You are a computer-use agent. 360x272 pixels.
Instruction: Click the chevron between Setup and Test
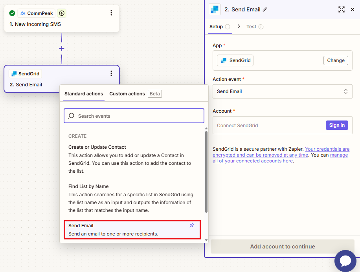coord(239,26)
